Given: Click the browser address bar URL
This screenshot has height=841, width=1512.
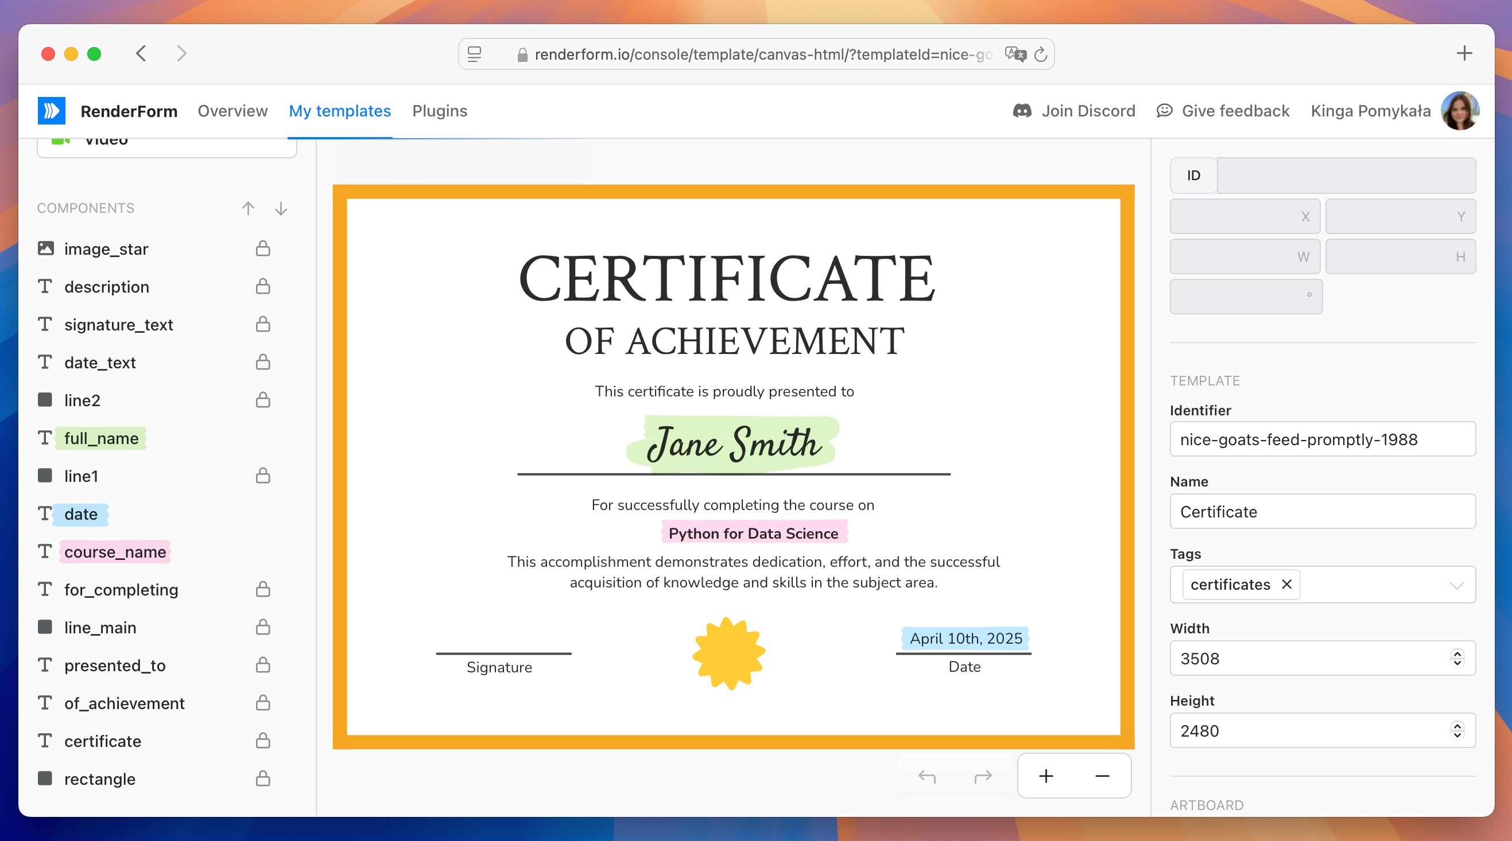Looking at the screenshot, I should 763,54.
